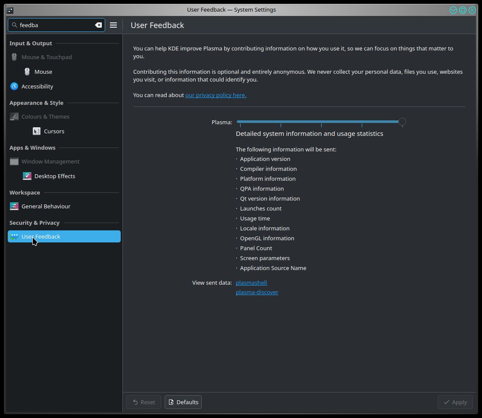Click the 'Plasma:' slider label
Viewport: 482px width, 418px height.
tap(222, 123)
